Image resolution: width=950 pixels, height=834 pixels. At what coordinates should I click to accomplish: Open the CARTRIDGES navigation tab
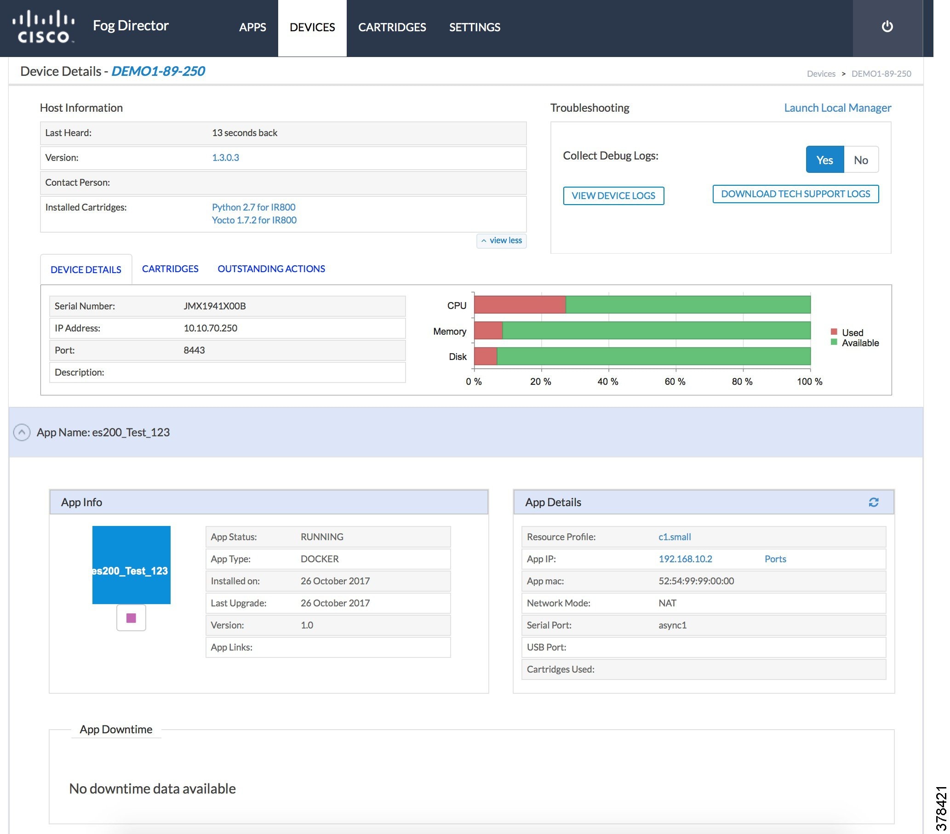point(392,28)
